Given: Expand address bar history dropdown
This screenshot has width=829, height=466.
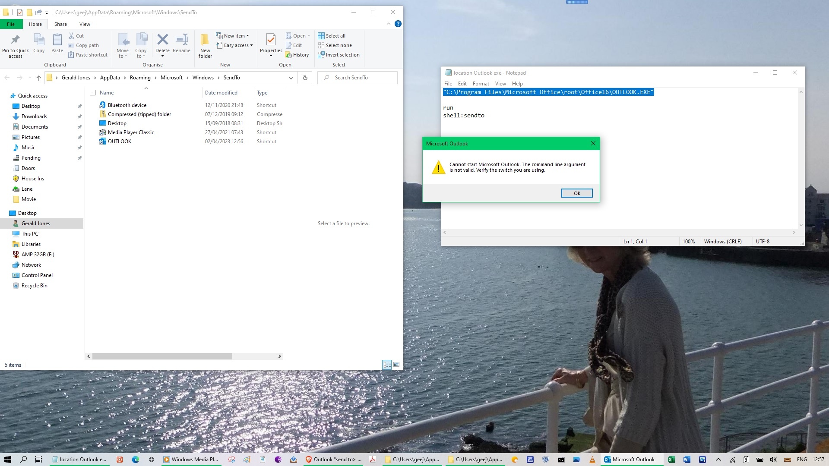Looking at the screenshot, I should pyautogui.click(x=291, y=78).
